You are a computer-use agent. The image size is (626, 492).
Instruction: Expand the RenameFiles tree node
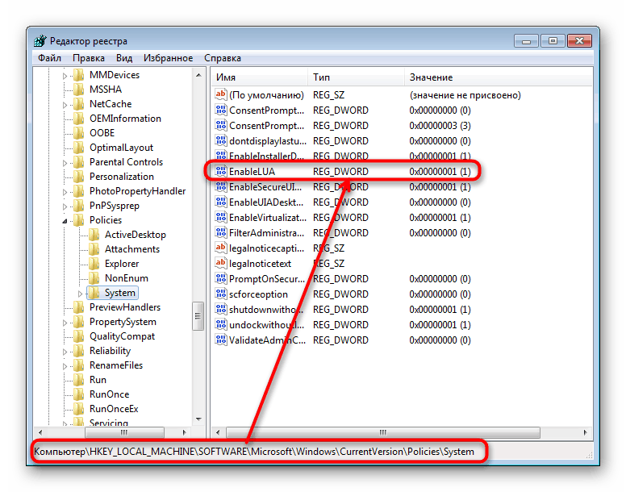[65, 366]
